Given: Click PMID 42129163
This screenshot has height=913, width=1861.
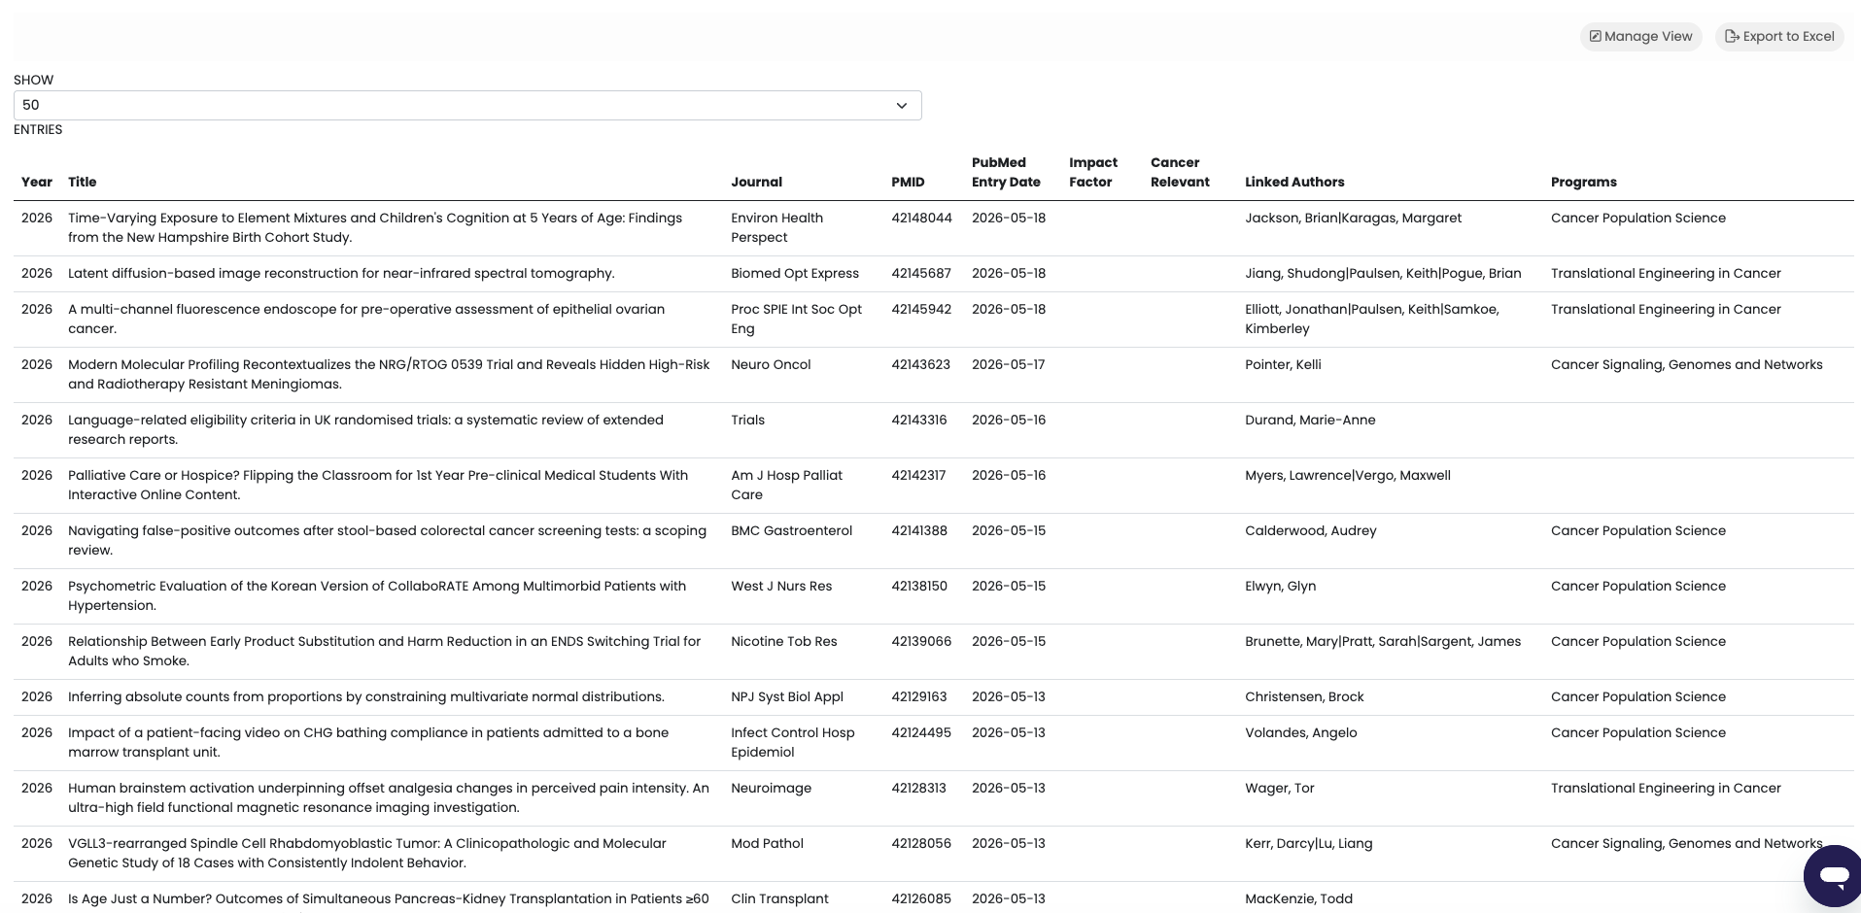Looking at the screenshot, I should [919, 696].
